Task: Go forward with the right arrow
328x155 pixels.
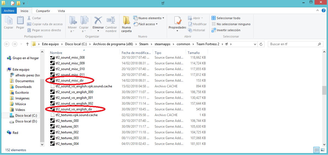Action: pyautogui.click(x=15, y=44)
